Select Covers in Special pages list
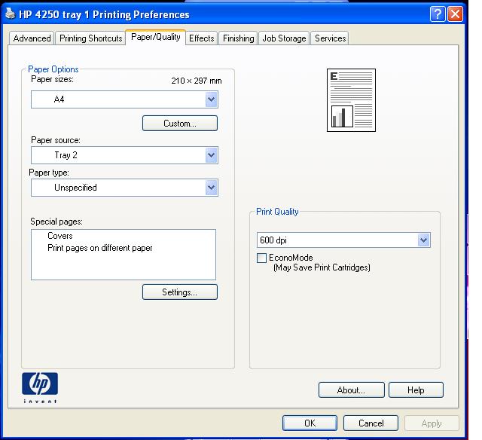Screen dimensions: 482x440 click(60, 236)
